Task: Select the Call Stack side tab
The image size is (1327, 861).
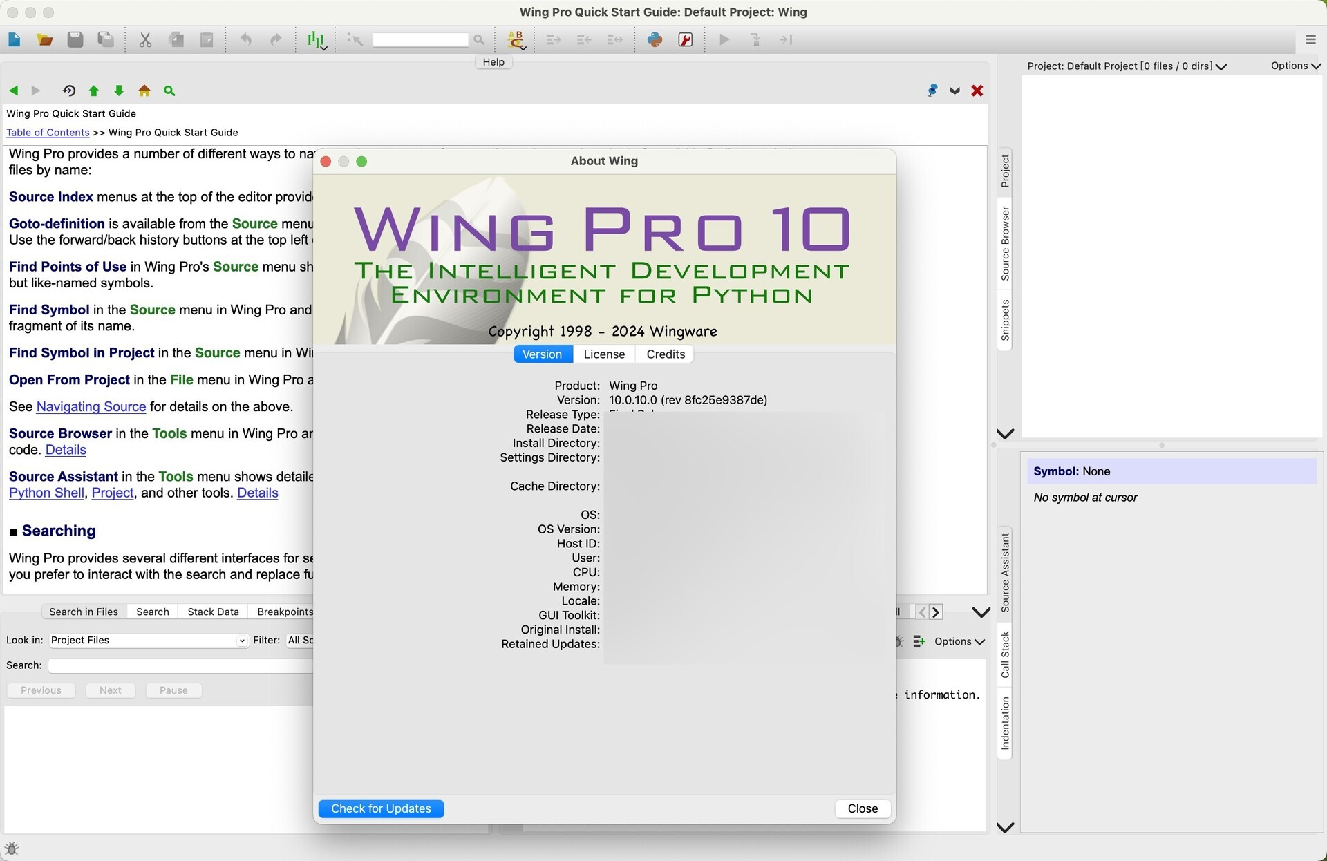Action: pyautogui.click(x=1005, y=654)
